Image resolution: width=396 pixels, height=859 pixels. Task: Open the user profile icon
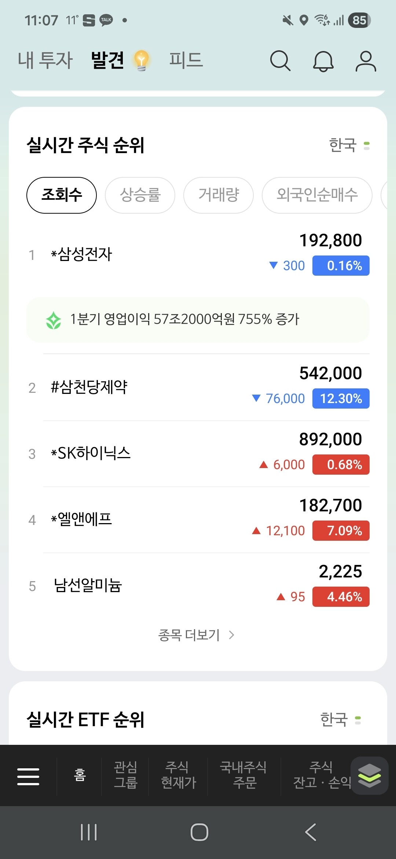366,61
